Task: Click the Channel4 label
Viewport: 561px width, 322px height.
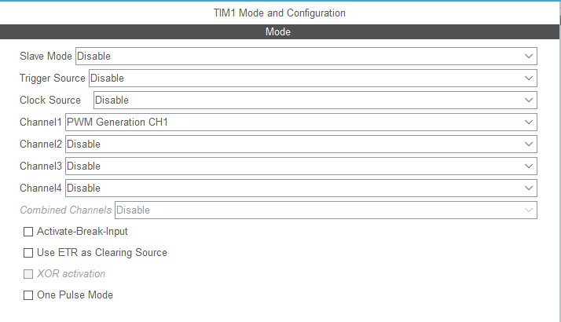Action: click(40, 188)
